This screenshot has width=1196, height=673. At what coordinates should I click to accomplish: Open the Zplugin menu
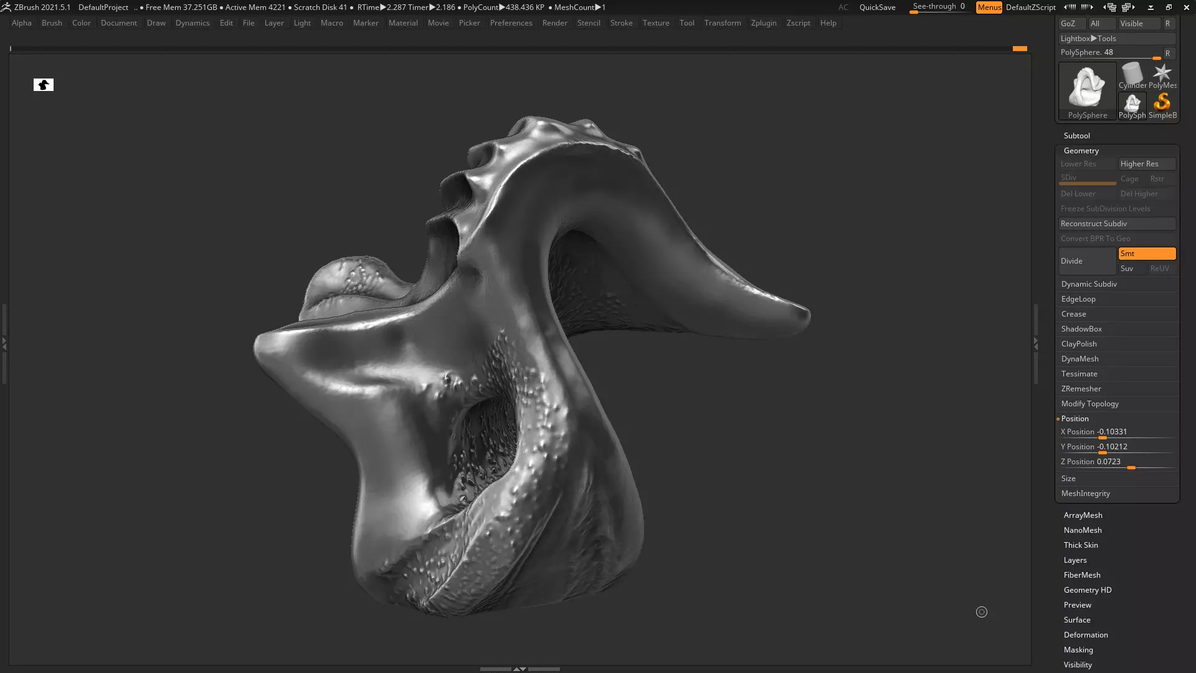pyautogui.click(x=764, y=23)
